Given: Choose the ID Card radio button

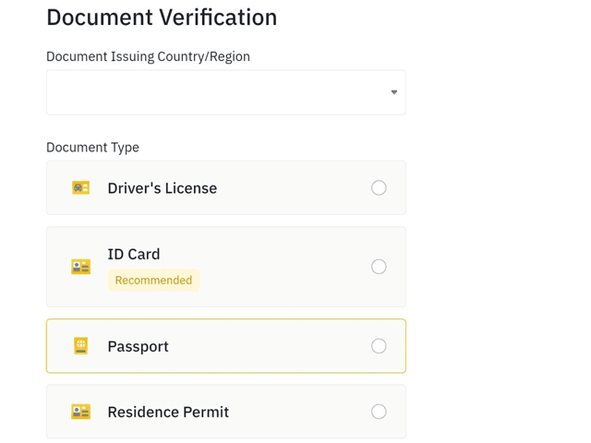Looking at the screenshot, I should coord(379,267).
